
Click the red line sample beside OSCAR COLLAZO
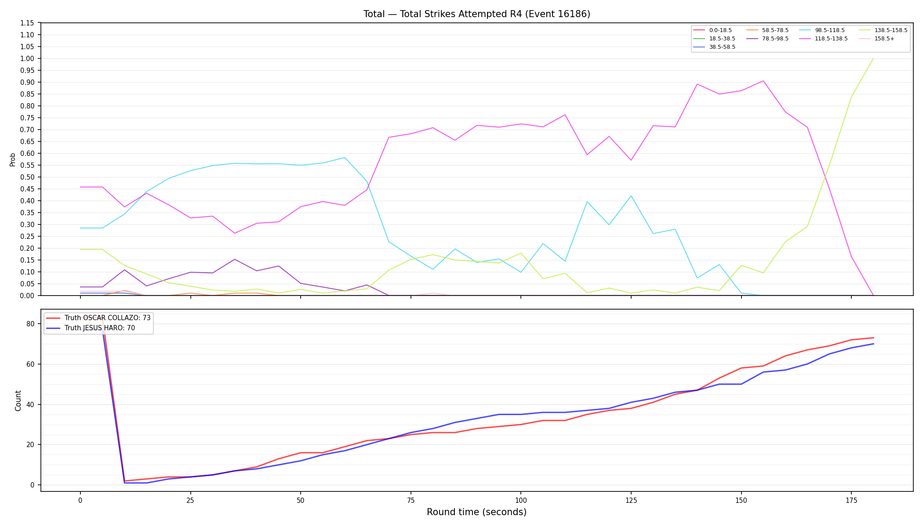pos(53,318)
